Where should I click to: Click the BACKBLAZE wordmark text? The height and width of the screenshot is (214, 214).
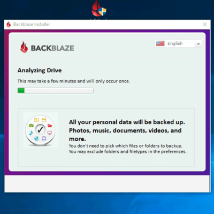tap(52, 48)
